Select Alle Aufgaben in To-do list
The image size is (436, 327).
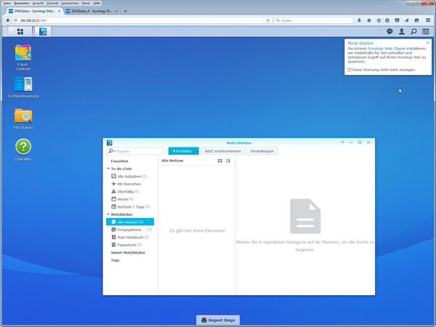pos(130,177)
